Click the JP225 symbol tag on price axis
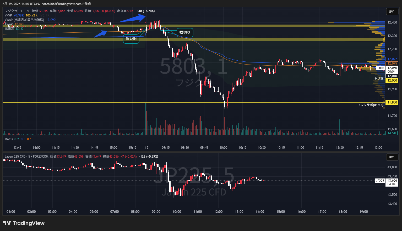The image size is (402, 231). [380, 181]
